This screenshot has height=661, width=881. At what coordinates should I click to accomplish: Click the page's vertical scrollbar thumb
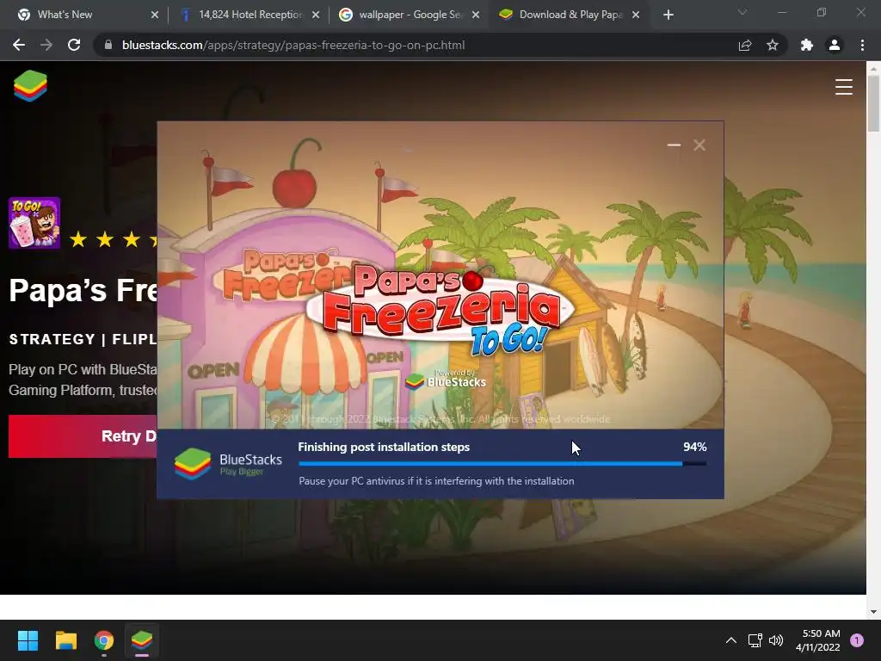coord(873,104)
